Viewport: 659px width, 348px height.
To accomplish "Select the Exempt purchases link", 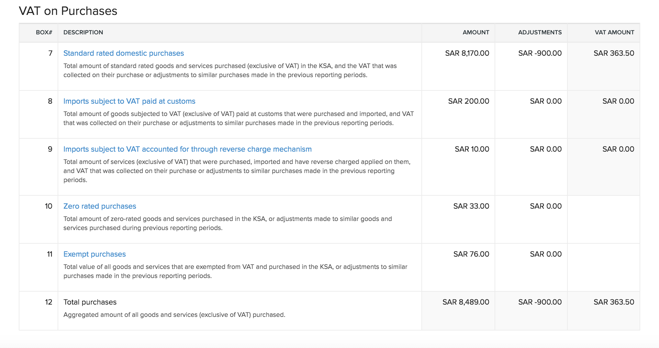I will (95, 254).
